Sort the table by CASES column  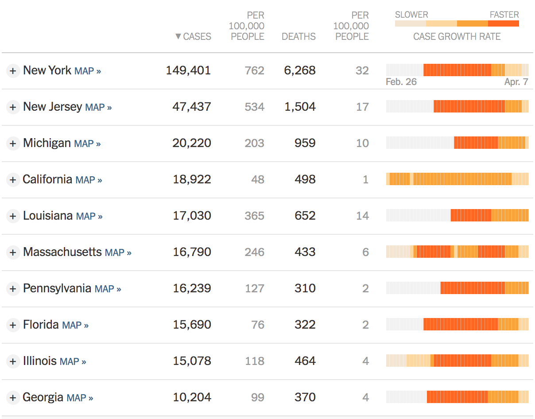193,37
